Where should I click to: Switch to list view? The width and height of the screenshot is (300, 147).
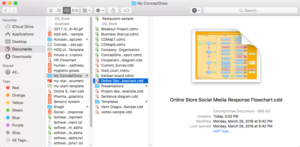[x=59, y=10]
